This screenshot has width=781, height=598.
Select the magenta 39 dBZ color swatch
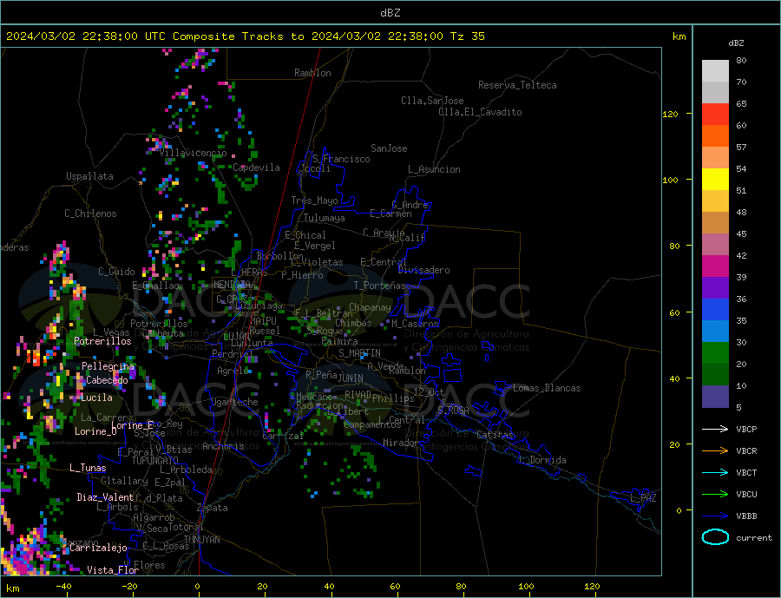pyautogui.click(x=715, y=266)
